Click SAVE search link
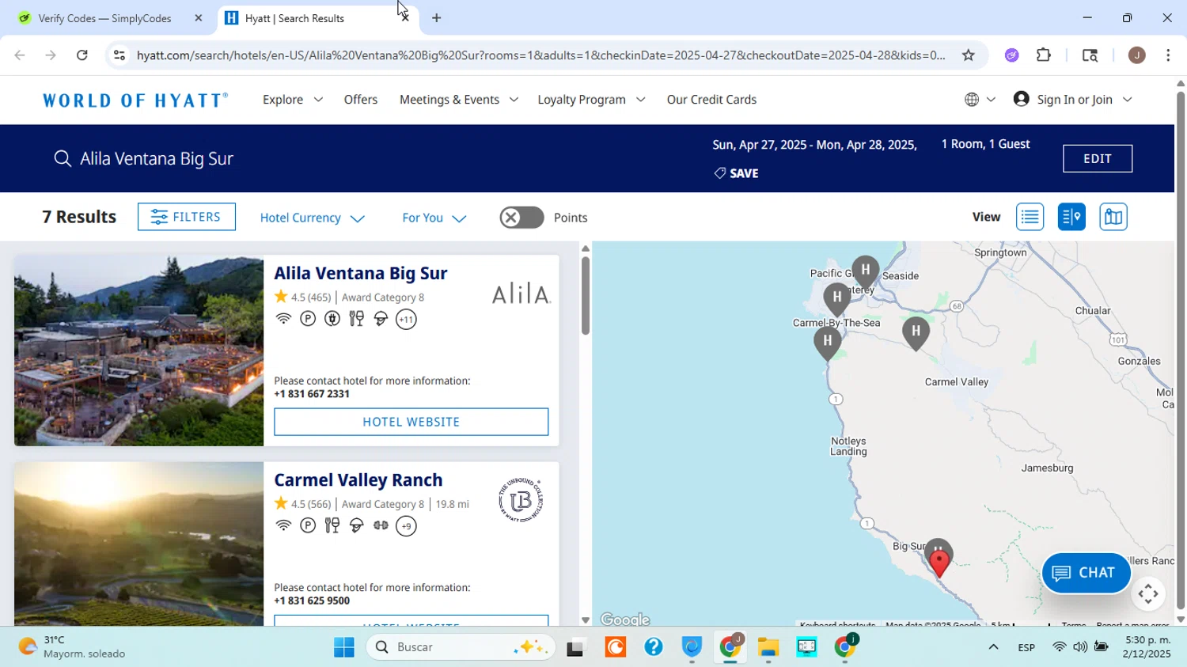 736,173
